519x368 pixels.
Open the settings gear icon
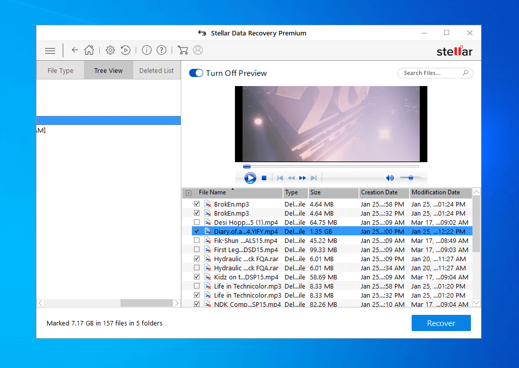coord(110,50)
